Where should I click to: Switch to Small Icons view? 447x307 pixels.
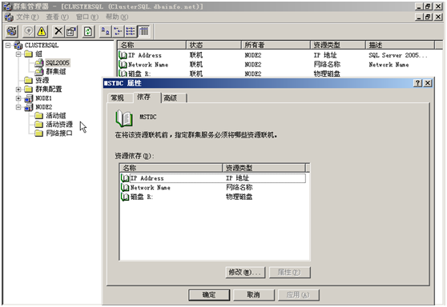click(x=118, y=31)
